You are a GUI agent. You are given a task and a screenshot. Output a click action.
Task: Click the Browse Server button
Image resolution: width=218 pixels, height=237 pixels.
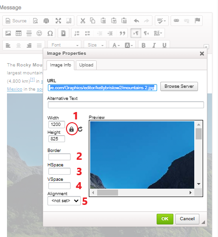pyautogui.click(x=179, y=86)
